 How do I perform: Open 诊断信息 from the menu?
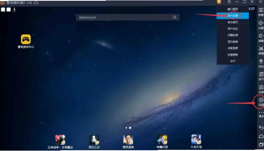point(233,48)
